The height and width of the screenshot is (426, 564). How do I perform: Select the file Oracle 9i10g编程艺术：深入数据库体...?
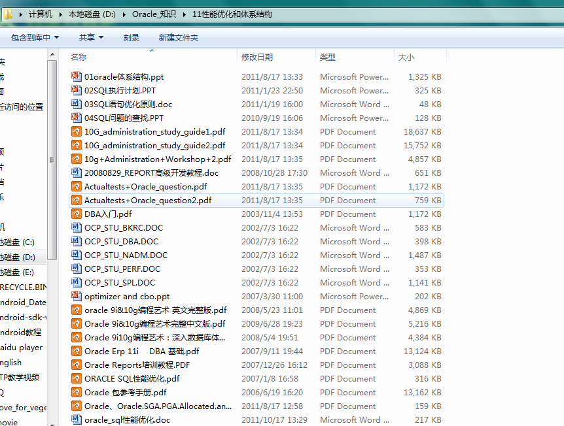[x=154, y=337]
